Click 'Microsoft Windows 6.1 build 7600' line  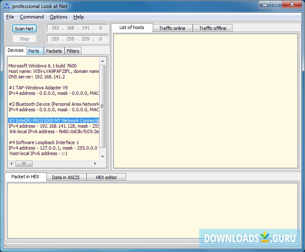(x=43, y=66)
